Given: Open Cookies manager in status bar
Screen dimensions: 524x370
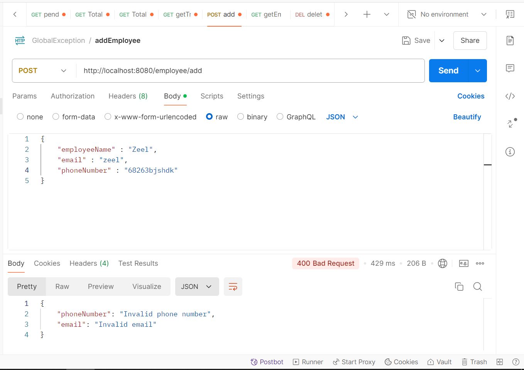Looking at the screenshot, I should (401, 362).
